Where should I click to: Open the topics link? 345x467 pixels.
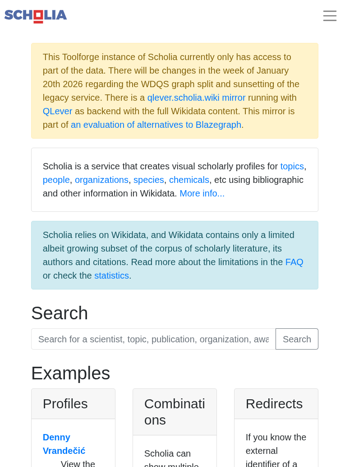292,166
